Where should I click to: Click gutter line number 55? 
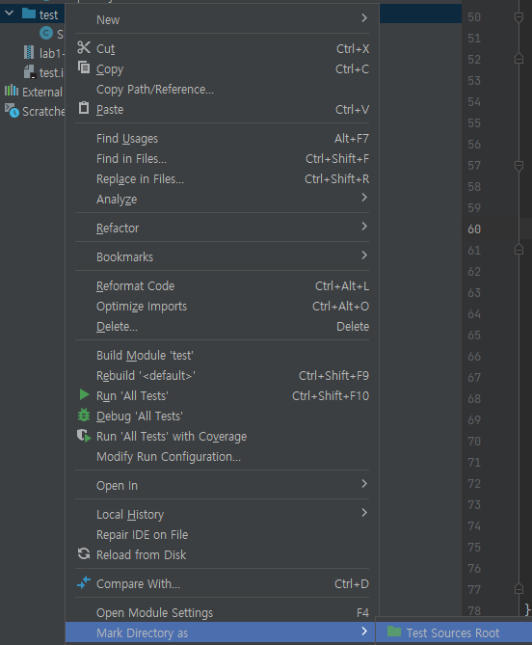(474, 123)
